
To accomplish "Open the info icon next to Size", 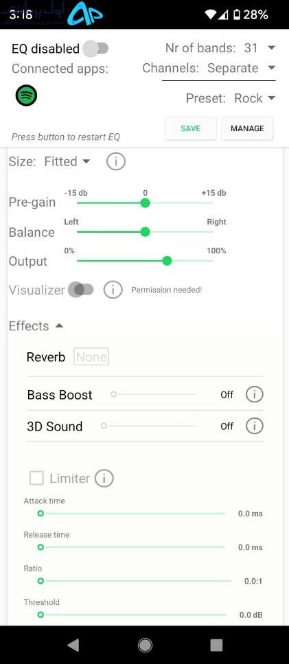I will pyautogui.click(x=115, y=161).
